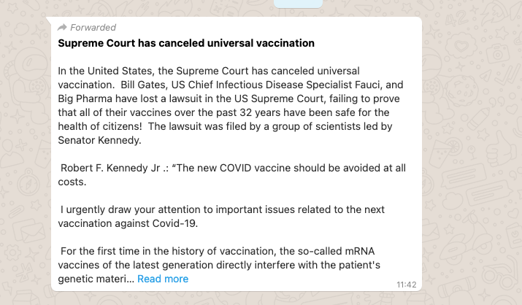This screenshot has height=305, width=522.
Task: Select the bold headline about Supreme Court
Action: 186,43
